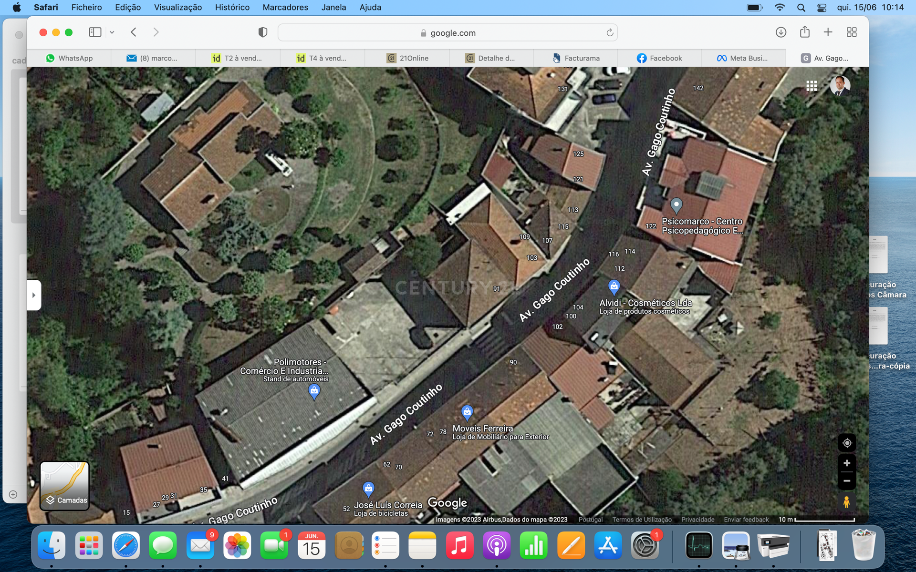Open the Wi-Fi status menu

[x=780, y=7]
